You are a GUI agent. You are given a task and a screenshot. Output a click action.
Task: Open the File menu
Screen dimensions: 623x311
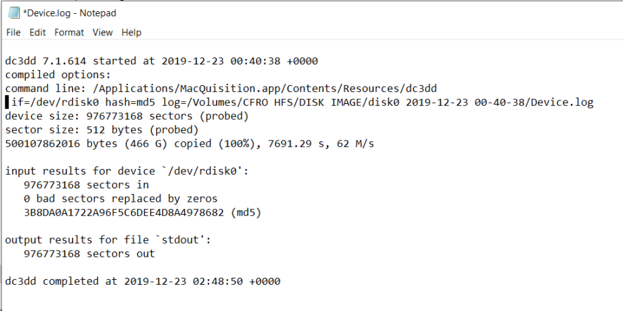pyautogui.click(x=14, y=33)
